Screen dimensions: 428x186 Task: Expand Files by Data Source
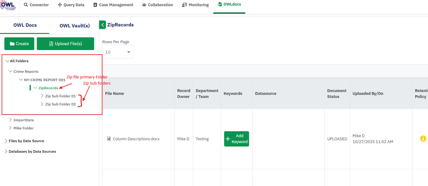[6, 141]
